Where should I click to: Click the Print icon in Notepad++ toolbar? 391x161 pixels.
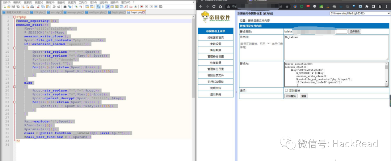[32, 7]
